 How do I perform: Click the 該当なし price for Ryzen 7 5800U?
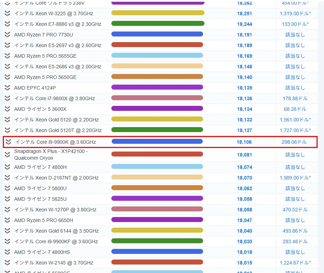tap(295, 188)
